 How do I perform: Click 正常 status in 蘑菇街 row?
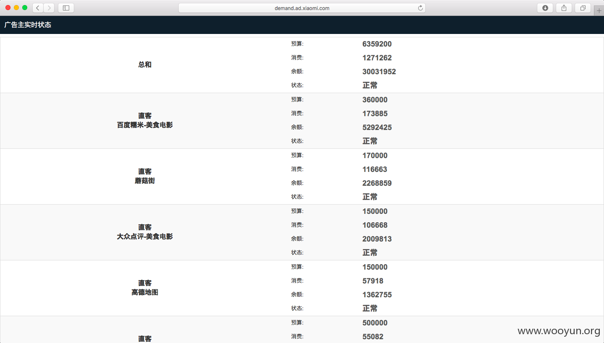370,197
